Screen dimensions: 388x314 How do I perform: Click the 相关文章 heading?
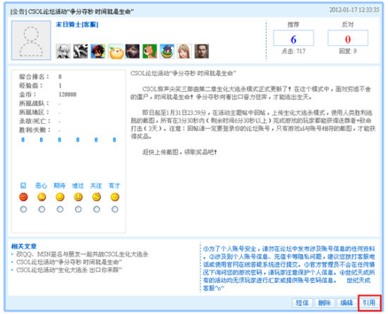pyautogui.click(x=24, y=246)
